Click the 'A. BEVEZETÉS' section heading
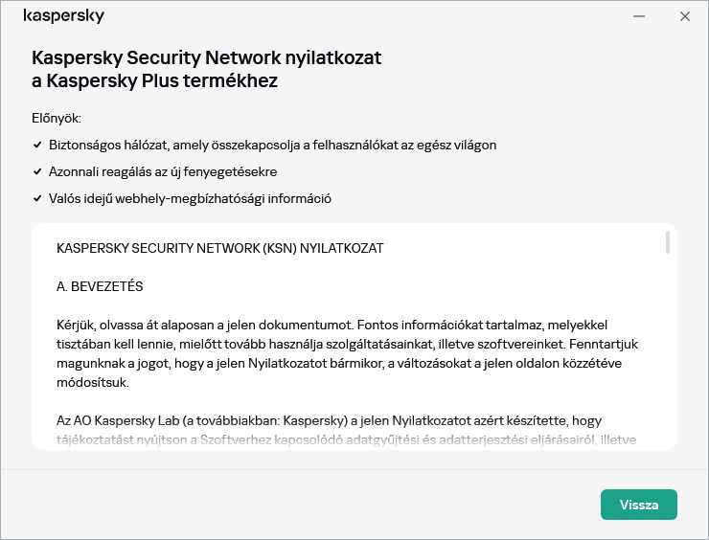The height and width of the screenshot is (540, 709). (100, 286)
